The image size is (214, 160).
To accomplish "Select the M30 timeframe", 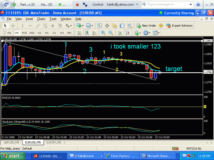I will click(x=32, y=33).
